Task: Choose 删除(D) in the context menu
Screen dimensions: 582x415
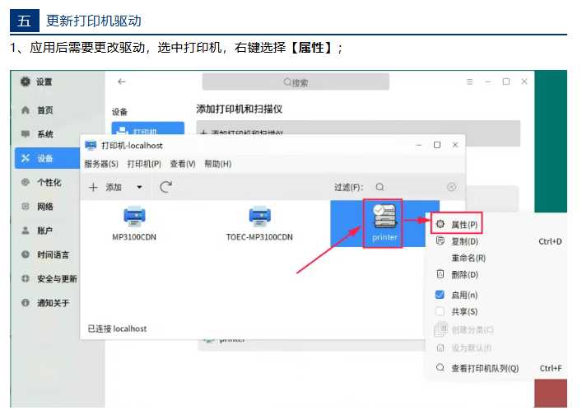Action: coord(464,274)
